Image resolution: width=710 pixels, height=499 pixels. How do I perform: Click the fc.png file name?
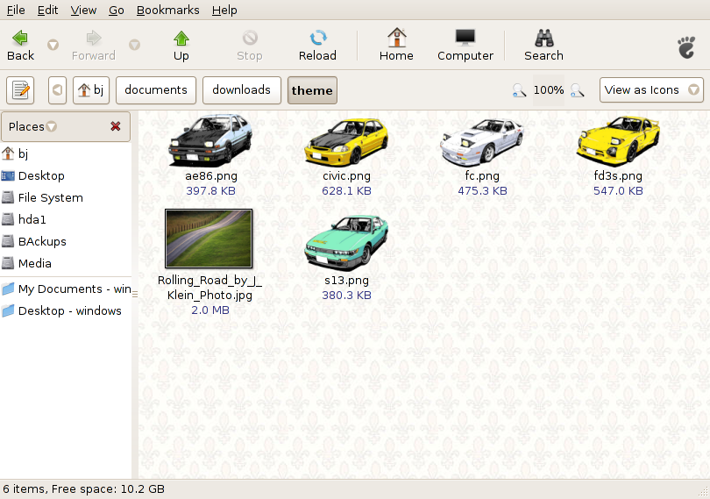point(482,176)
